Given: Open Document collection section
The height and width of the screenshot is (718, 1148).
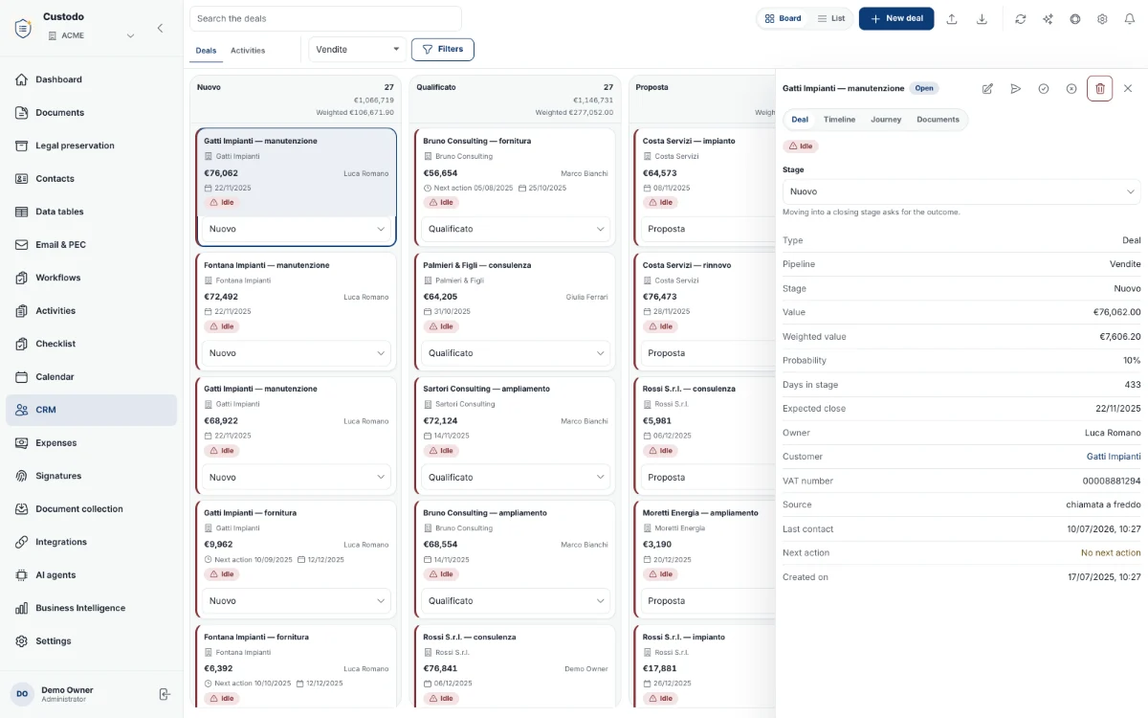Looking at the screenshot, I should pos(91,509).
